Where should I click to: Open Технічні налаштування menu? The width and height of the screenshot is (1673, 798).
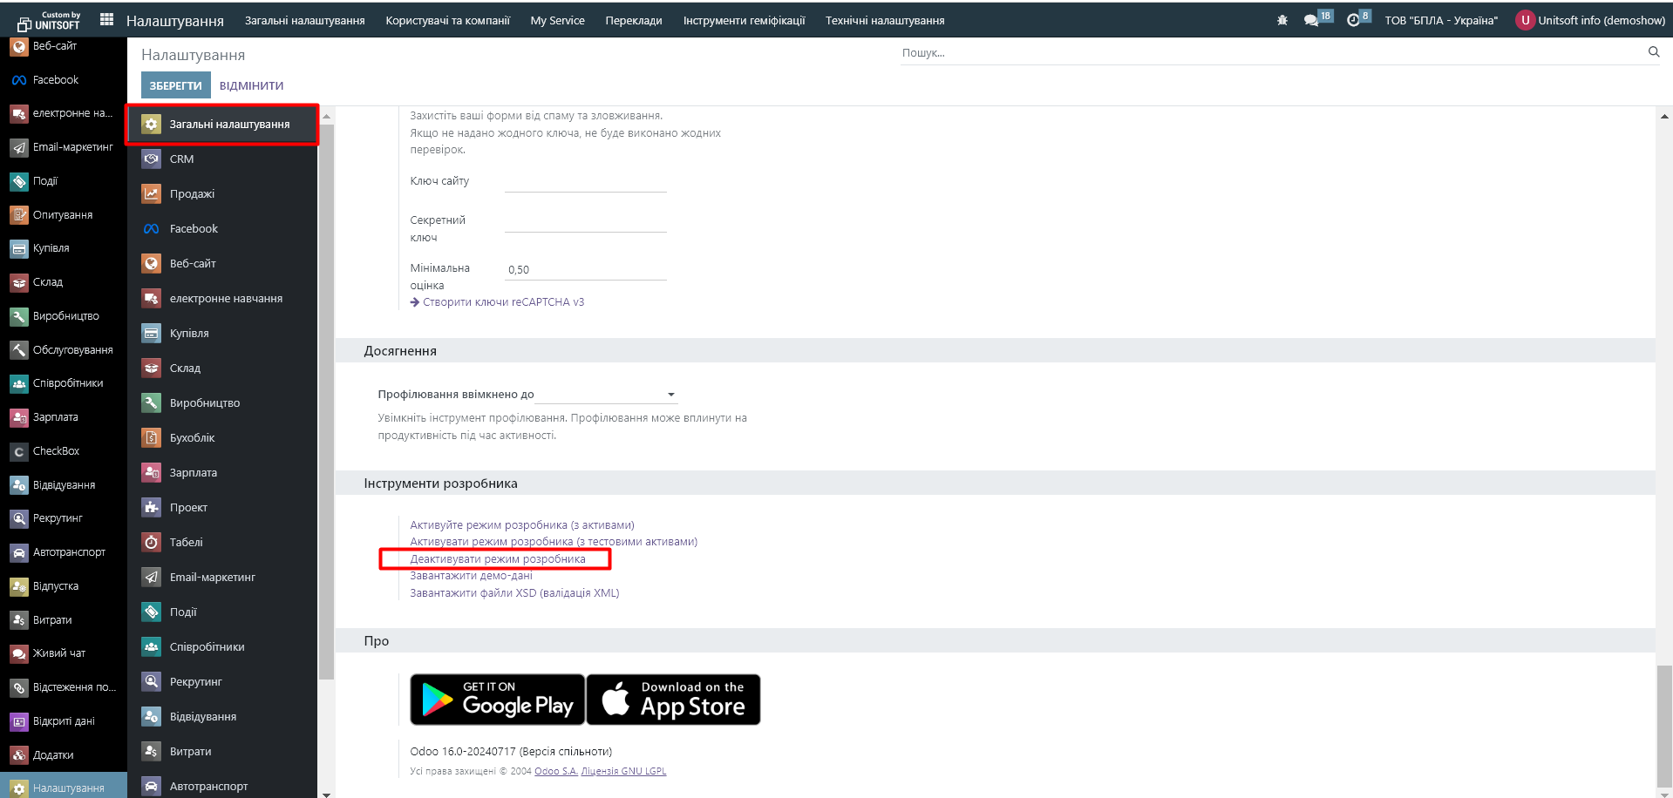coord(884,20)
